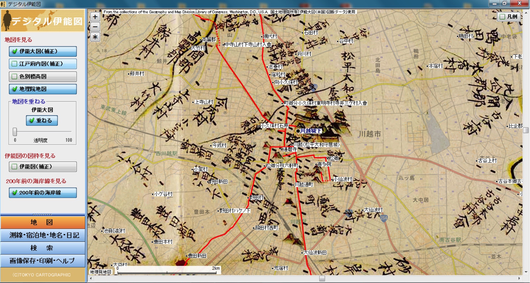Open 画像保存・印刷・ヘルプ tab

pyautogui.click(x=43, y=261)
